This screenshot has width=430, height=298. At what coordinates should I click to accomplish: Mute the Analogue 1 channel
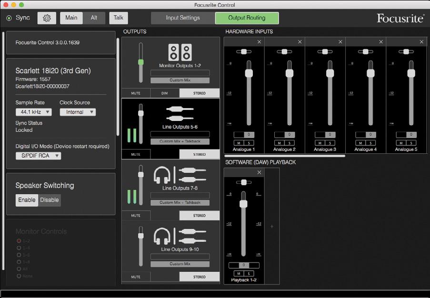(x=239, y=143)
